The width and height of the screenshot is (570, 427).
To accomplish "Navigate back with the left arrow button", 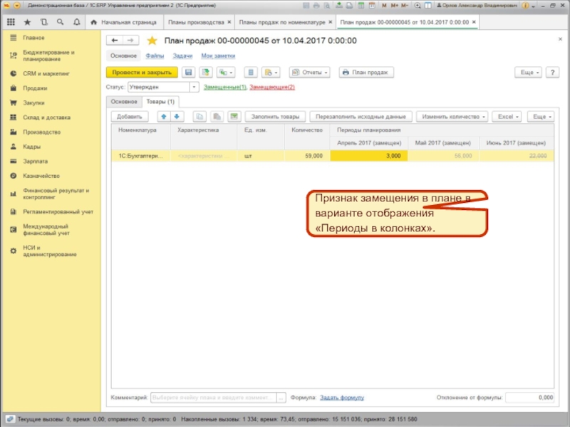I will (x=114, y=41).
